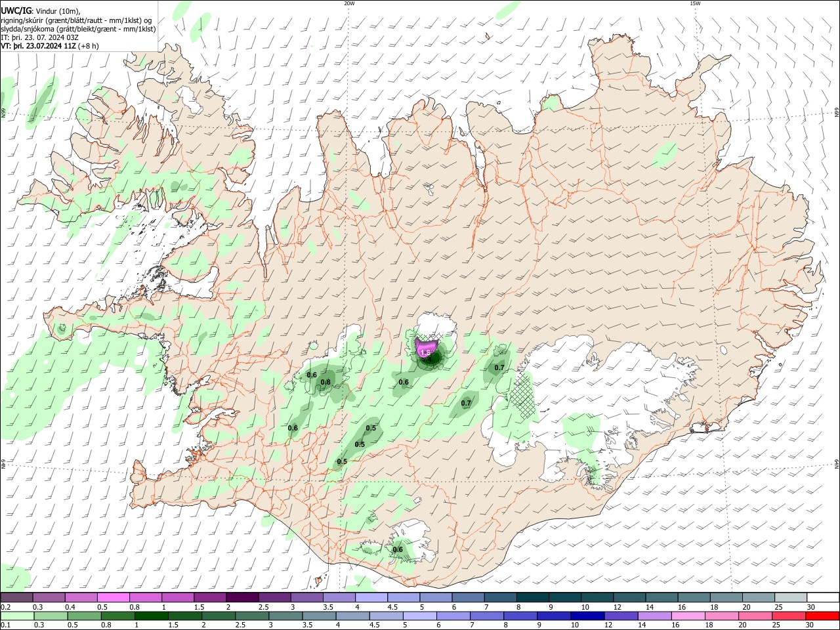Click the 64N latitude label on the right edge
The height and width of the screenshot is (630, 840).
click(837, 464)
